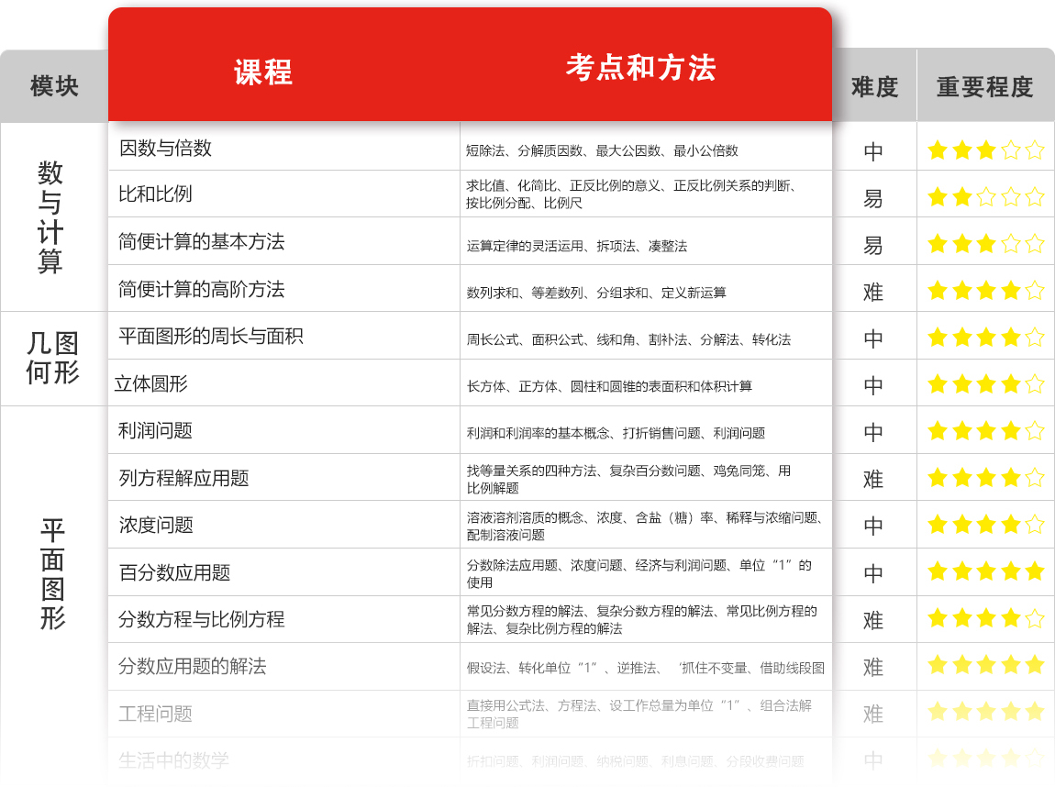Click the course 因数与倍数
The image size is (1055, 787).
click(165, 148)
